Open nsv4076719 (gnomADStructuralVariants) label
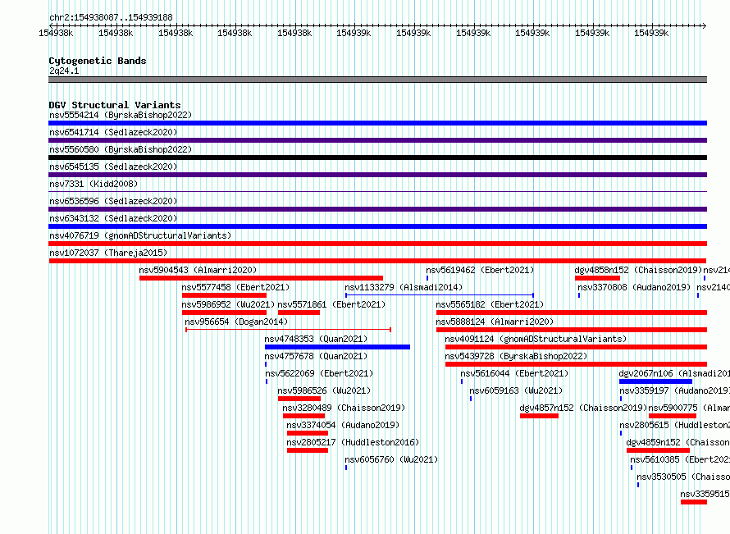 (x=140, y=235)
